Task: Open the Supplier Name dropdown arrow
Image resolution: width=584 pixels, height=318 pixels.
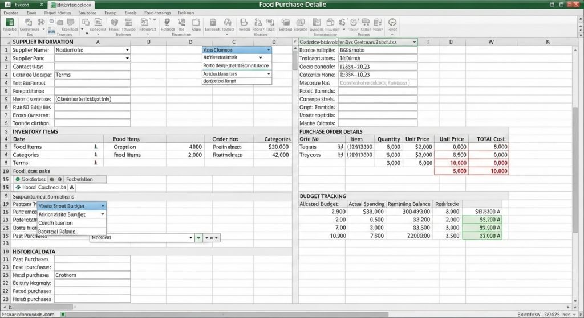Action: coord(127,50)
